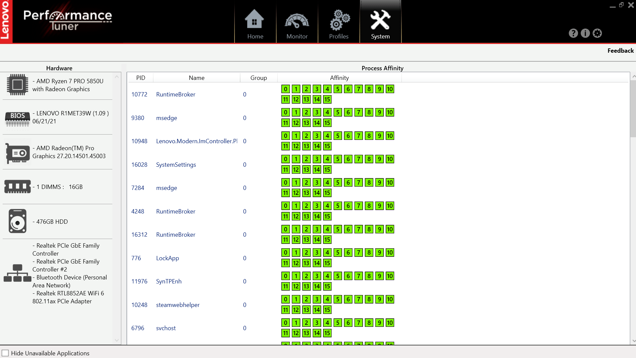Select the System tab
This screenshot has height=358, width=636.
click(x=380, y=22)
